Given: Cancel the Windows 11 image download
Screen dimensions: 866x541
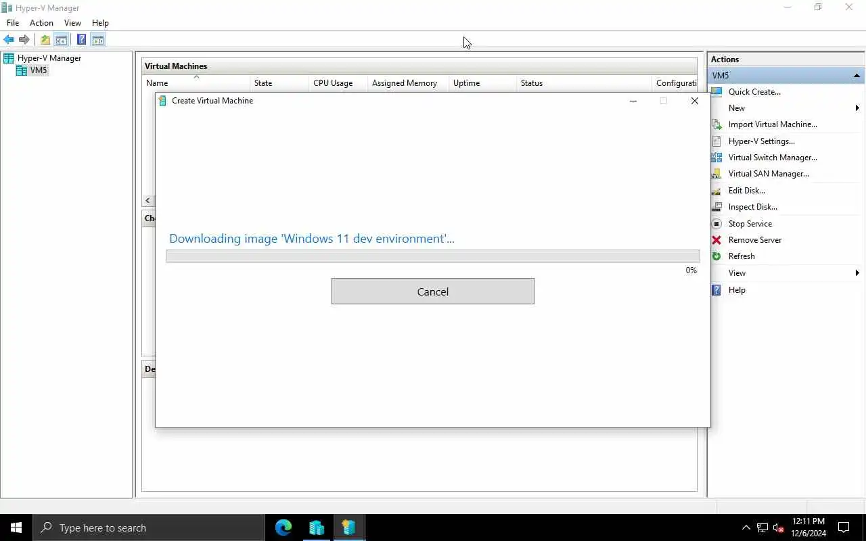Looking at the screenshot, I should [433, 291].
